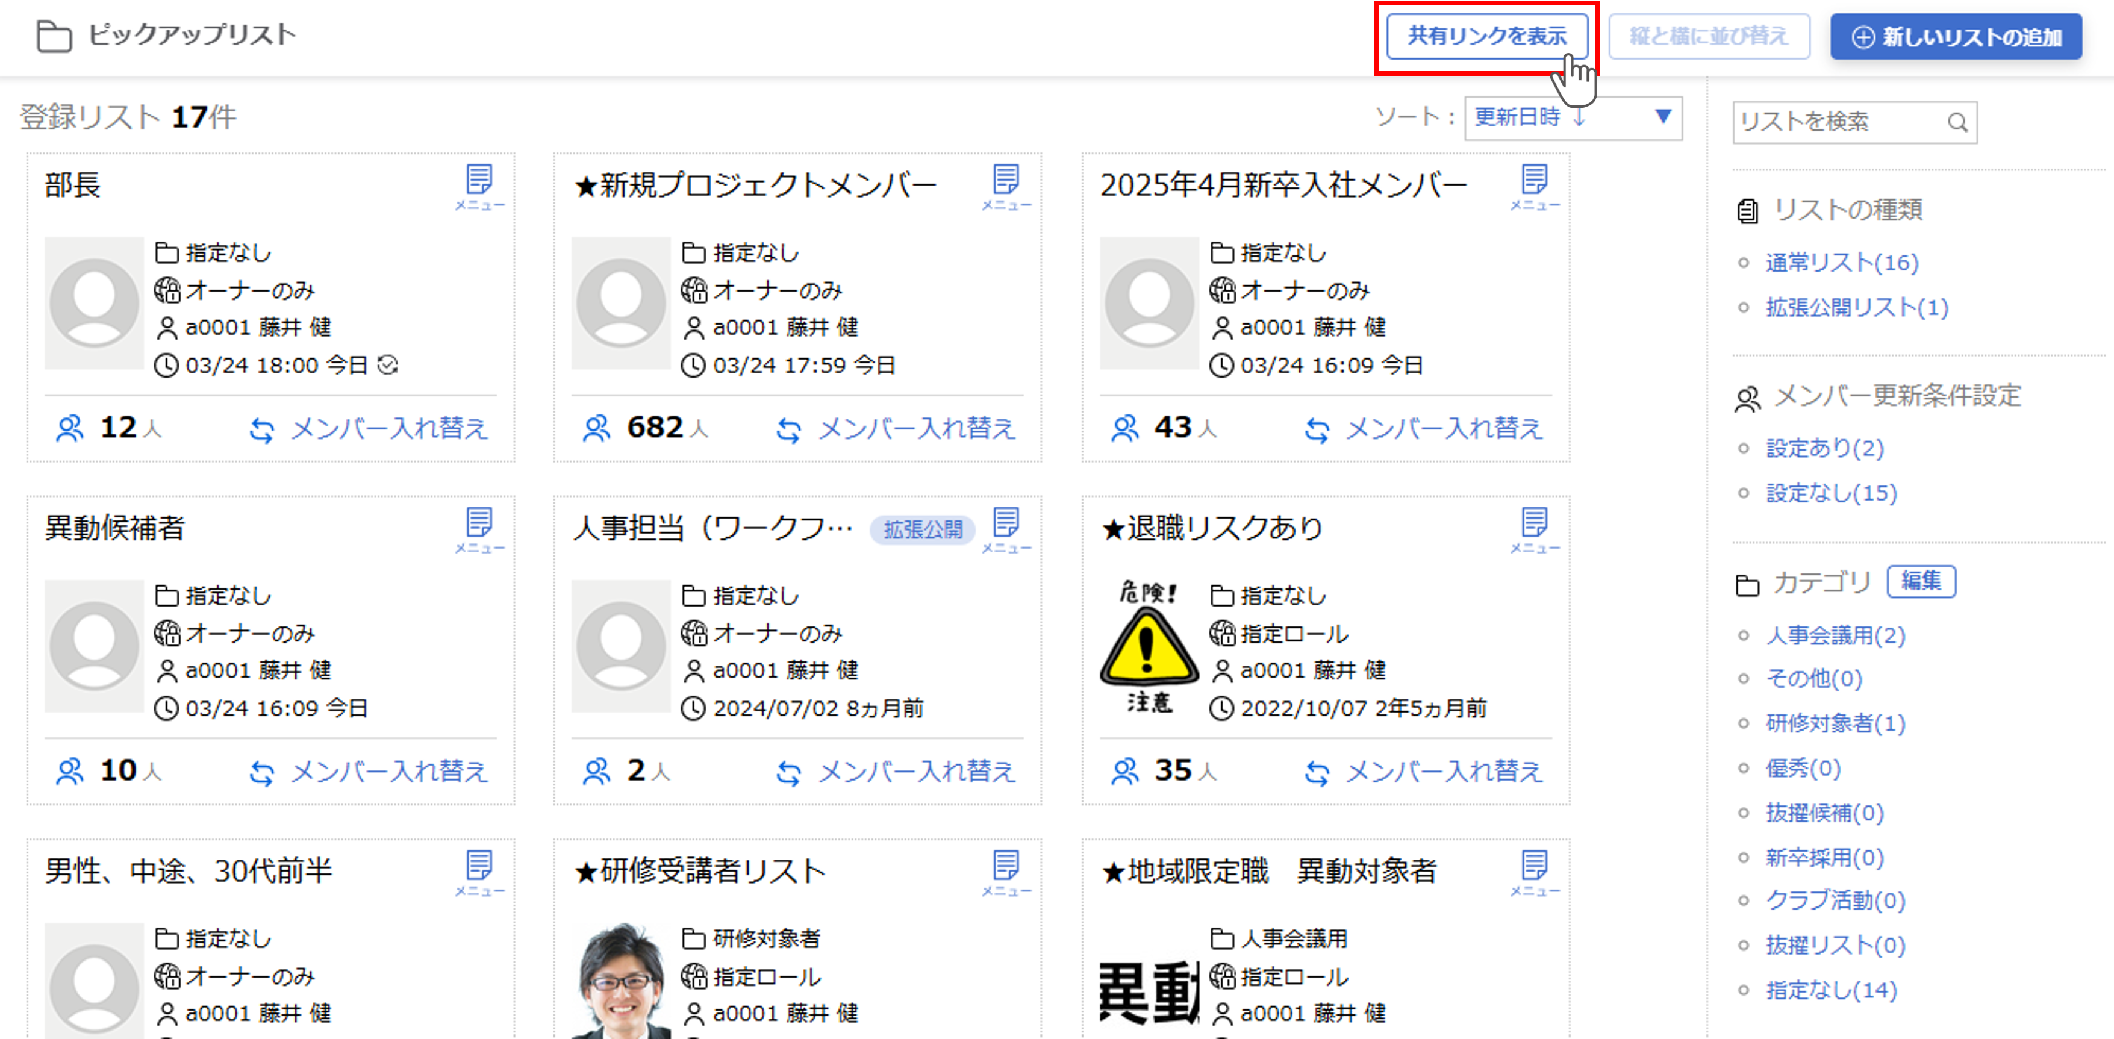
Task: Click the search magnifier icon
Action: [1957, 122]
